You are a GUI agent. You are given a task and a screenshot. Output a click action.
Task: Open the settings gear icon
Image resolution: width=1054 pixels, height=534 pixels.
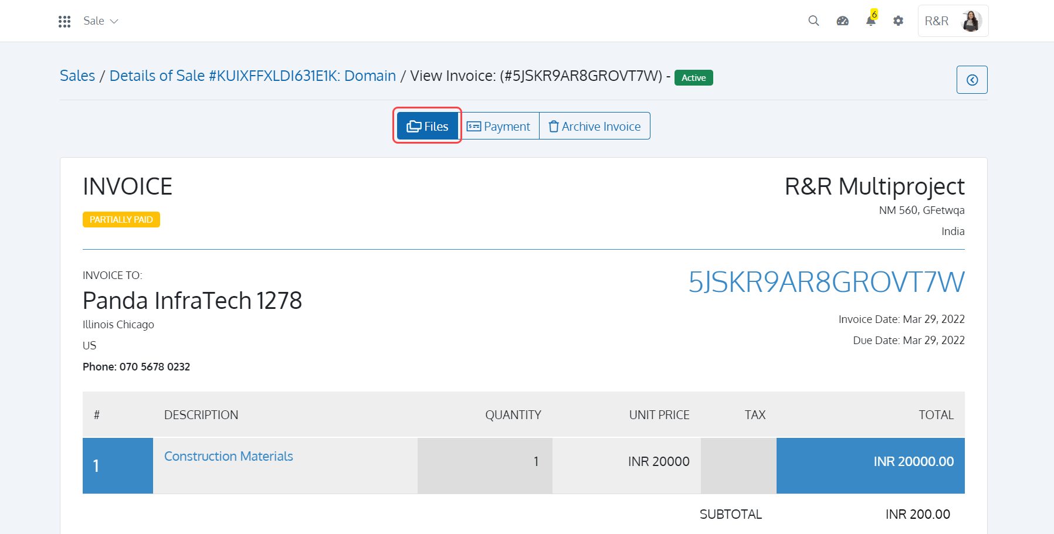[898, 21]
